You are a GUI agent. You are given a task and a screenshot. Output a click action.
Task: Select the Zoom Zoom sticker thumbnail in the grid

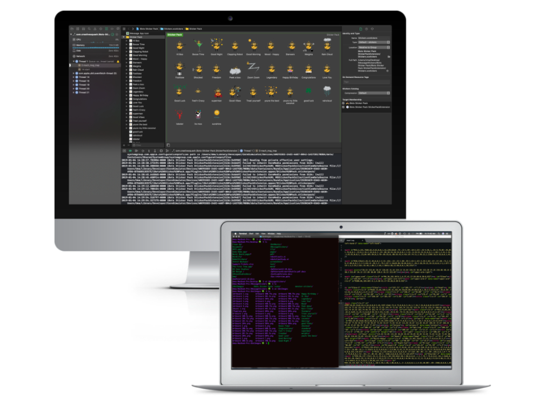253,69
